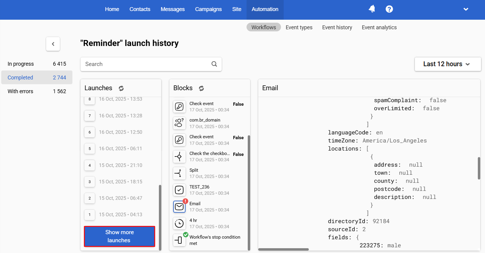Go to Home in top navigation

click(112, 9)
